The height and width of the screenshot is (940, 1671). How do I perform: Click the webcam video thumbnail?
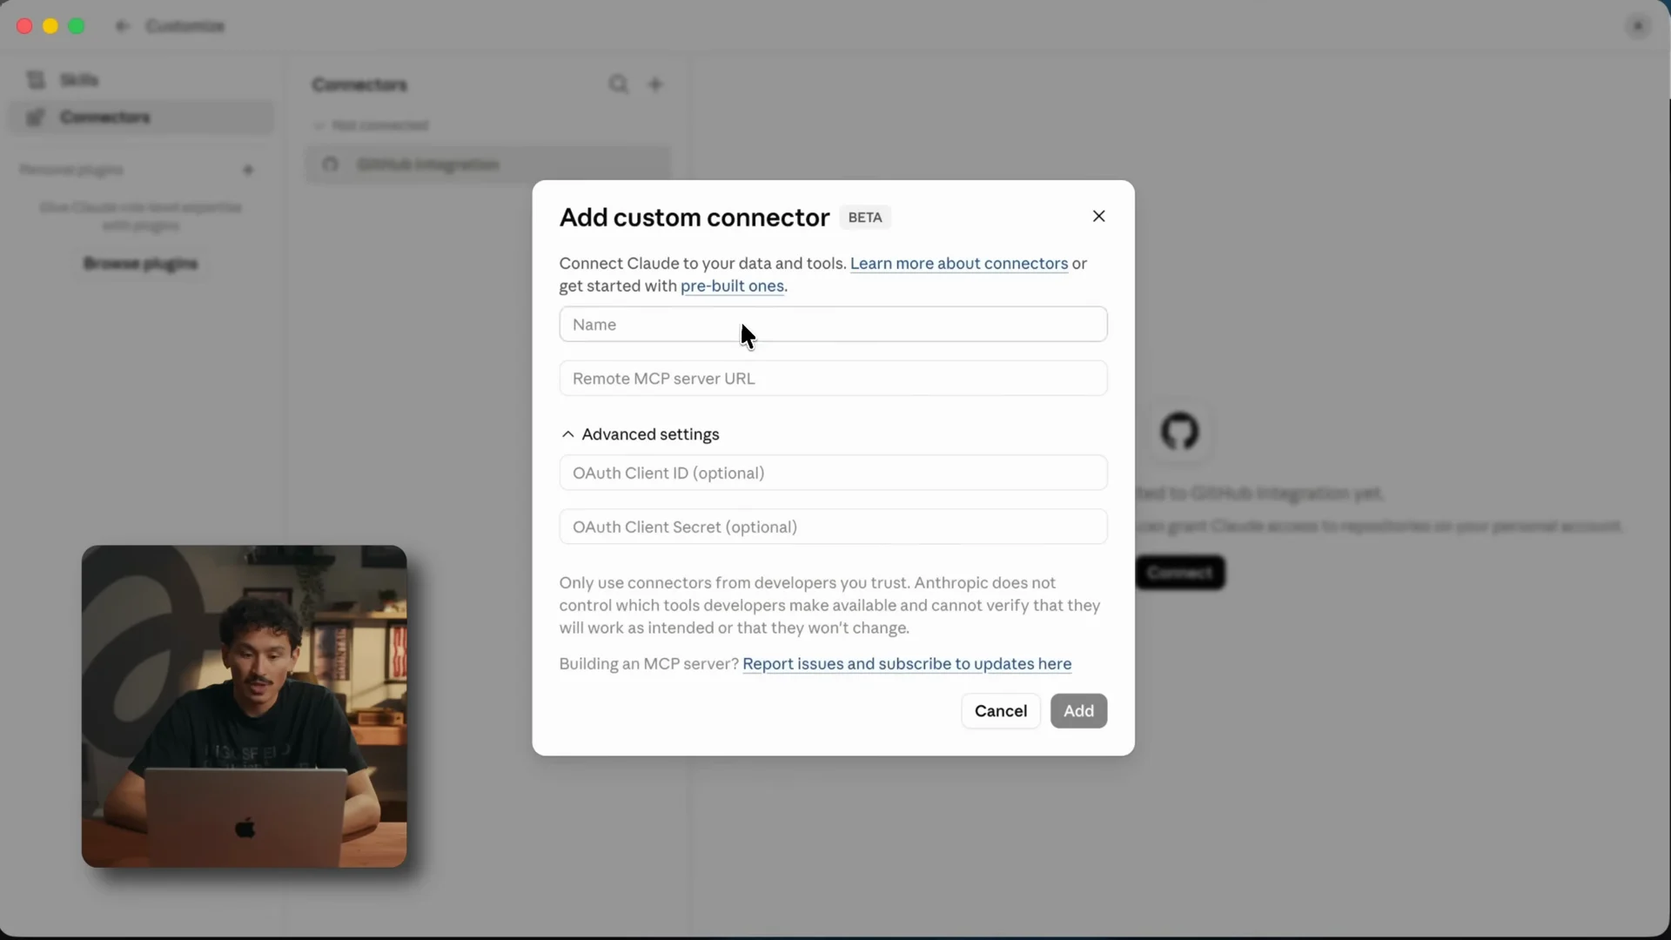(x=244, y=706)
